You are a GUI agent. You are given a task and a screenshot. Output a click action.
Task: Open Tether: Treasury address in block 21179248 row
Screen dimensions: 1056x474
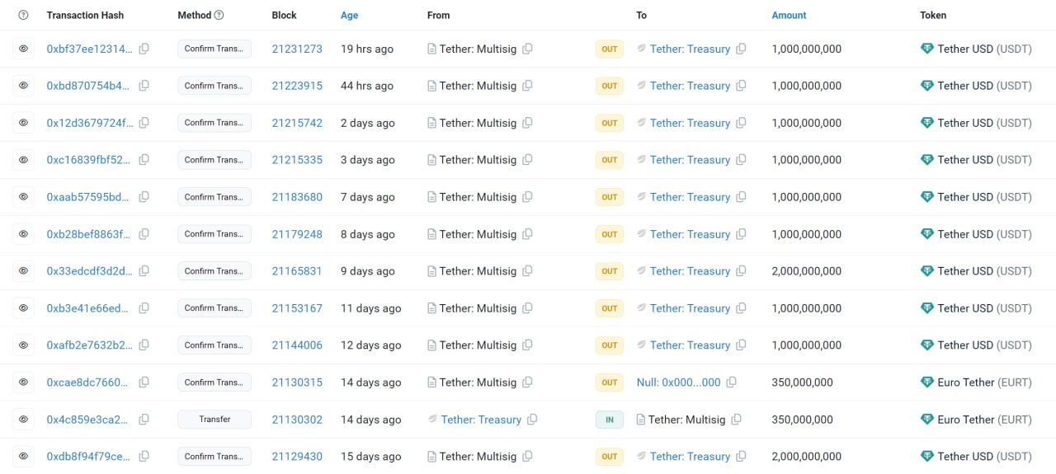pos(690,234)
